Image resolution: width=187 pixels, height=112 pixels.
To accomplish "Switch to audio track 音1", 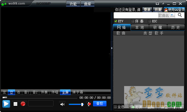I will pos(26,92).
